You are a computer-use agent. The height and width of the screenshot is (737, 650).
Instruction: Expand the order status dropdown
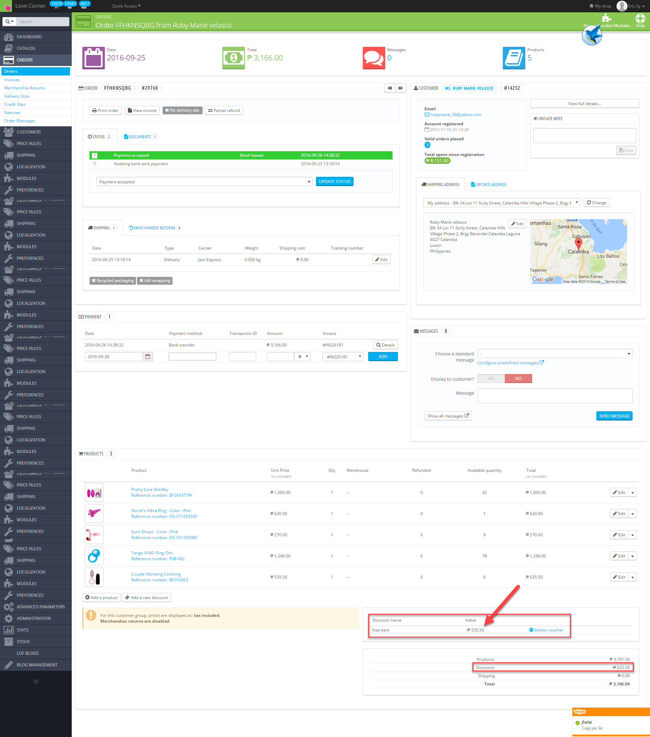[204, 182]
